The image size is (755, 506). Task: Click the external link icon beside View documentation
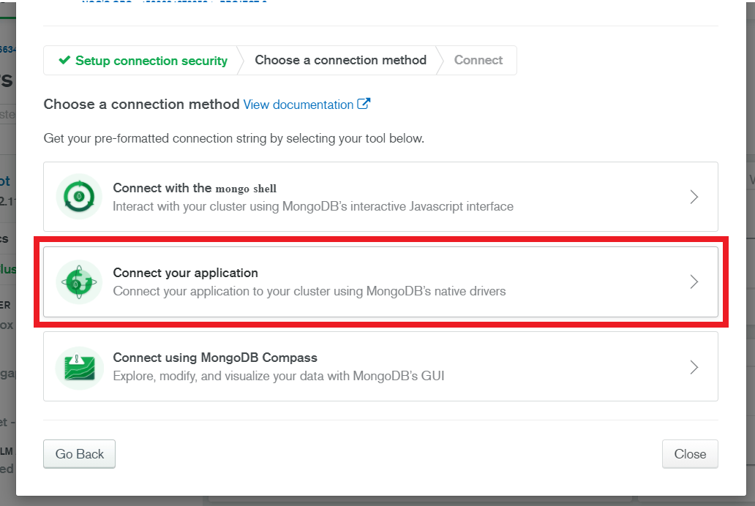click(x=364, y=104)
